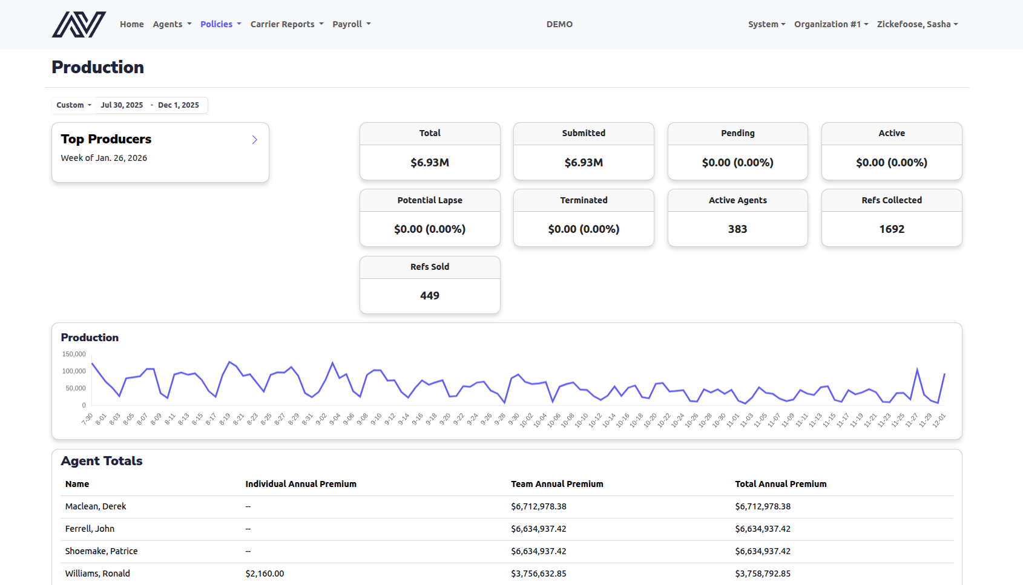Select the Active Agents card
1023x585 pixels.
(x=738, y=218)
